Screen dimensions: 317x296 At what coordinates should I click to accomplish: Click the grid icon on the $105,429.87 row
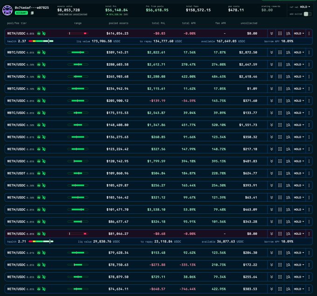coord(280,185)
